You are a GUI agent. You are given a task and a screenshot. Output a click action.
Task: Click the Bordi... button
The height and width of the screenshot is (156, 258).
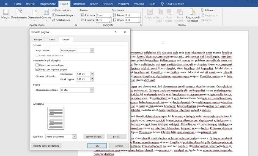[117, 137]
